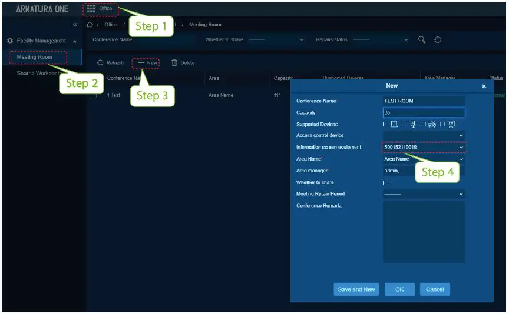The height and width of the screenshot is (314, 509).
Task: Open Information screen equipment dropdown
Action: click(x=424, y=147)
